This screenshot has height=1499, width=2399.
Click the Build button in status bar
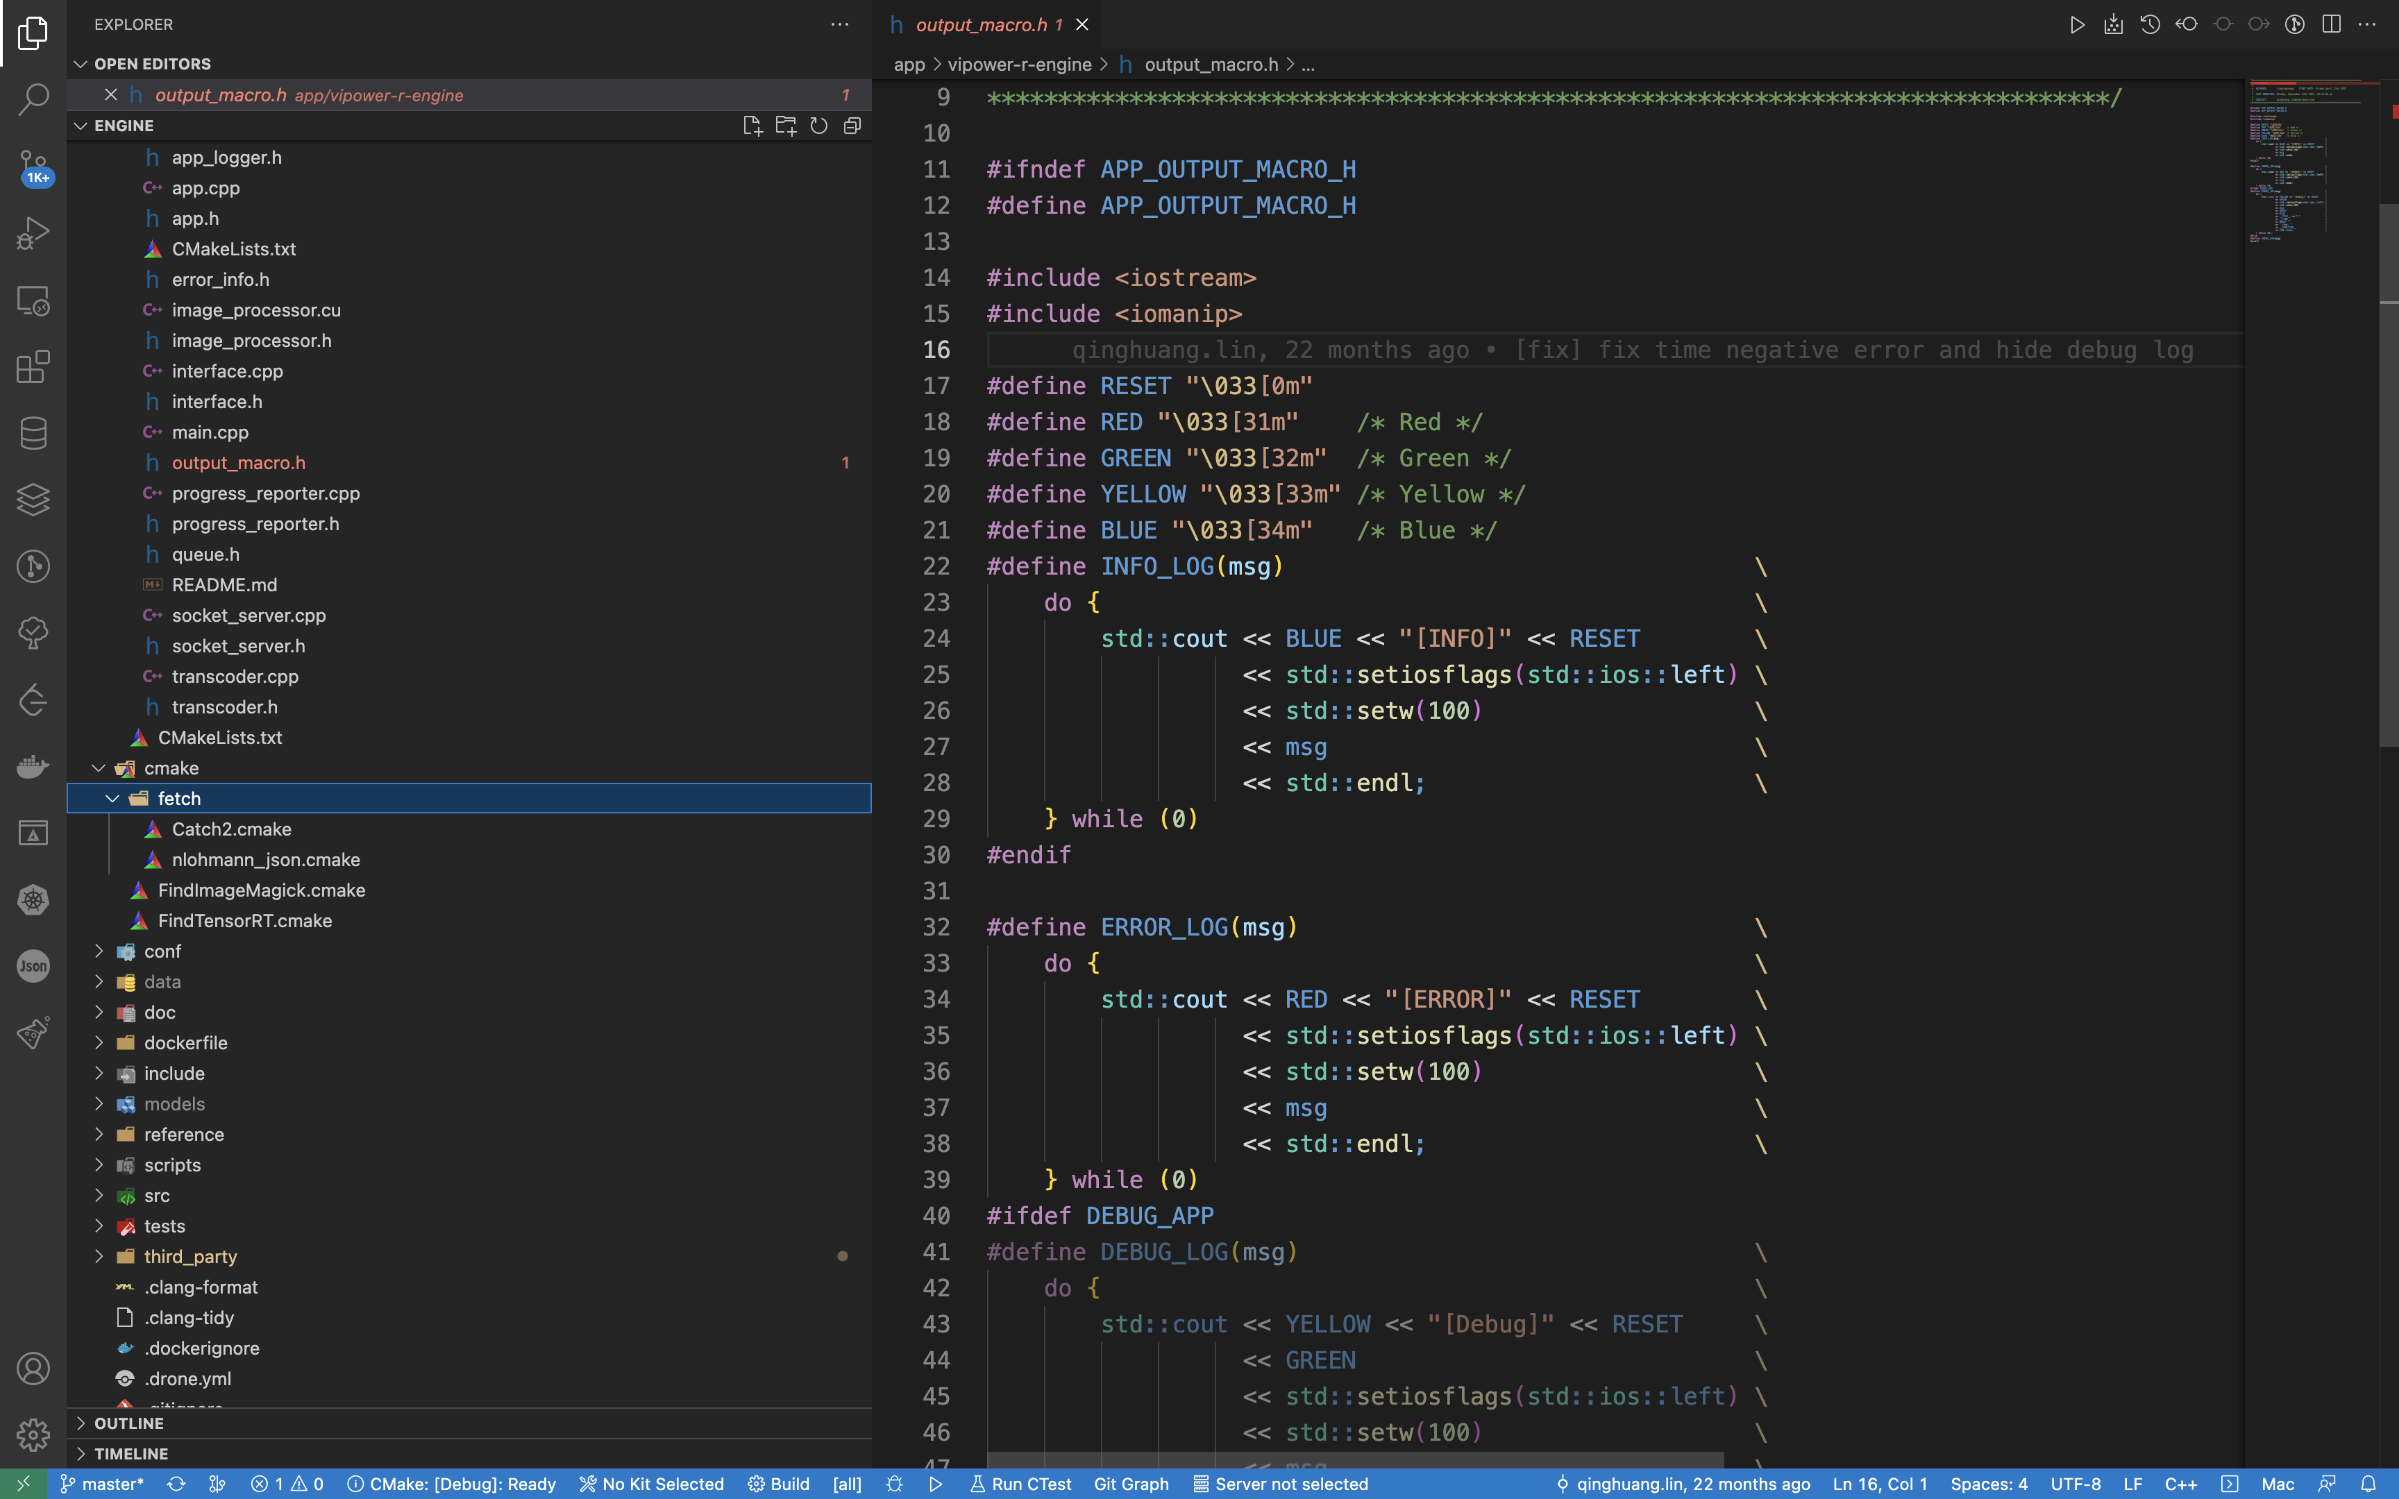click(x=778, y=1484)
